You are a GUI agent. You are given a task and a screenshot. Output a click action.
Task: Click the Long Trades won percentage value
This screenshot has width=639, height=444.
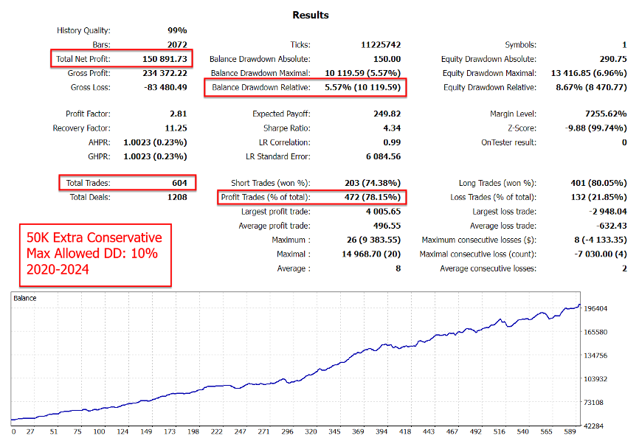click(x=595, y=183)
